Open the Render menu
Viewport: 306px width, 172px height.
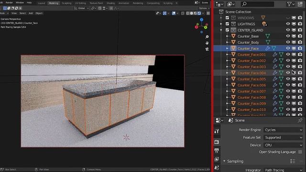9,3
